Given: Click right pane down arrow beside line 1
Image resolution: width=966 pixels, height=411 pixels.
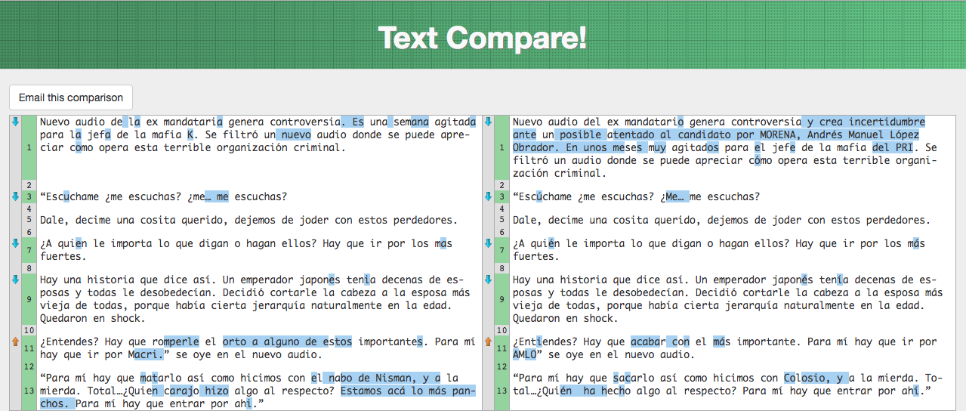Looking at the screenshot, I should 488,122.
